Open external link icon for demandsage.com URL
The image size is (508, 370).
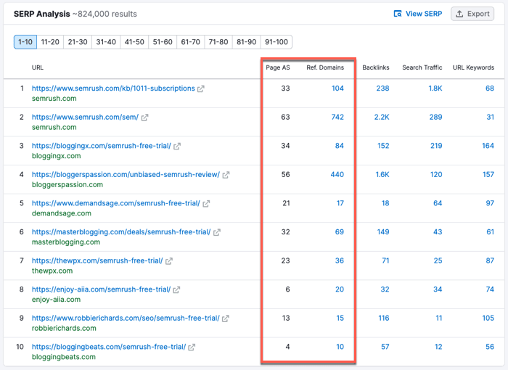coord(206,204)
